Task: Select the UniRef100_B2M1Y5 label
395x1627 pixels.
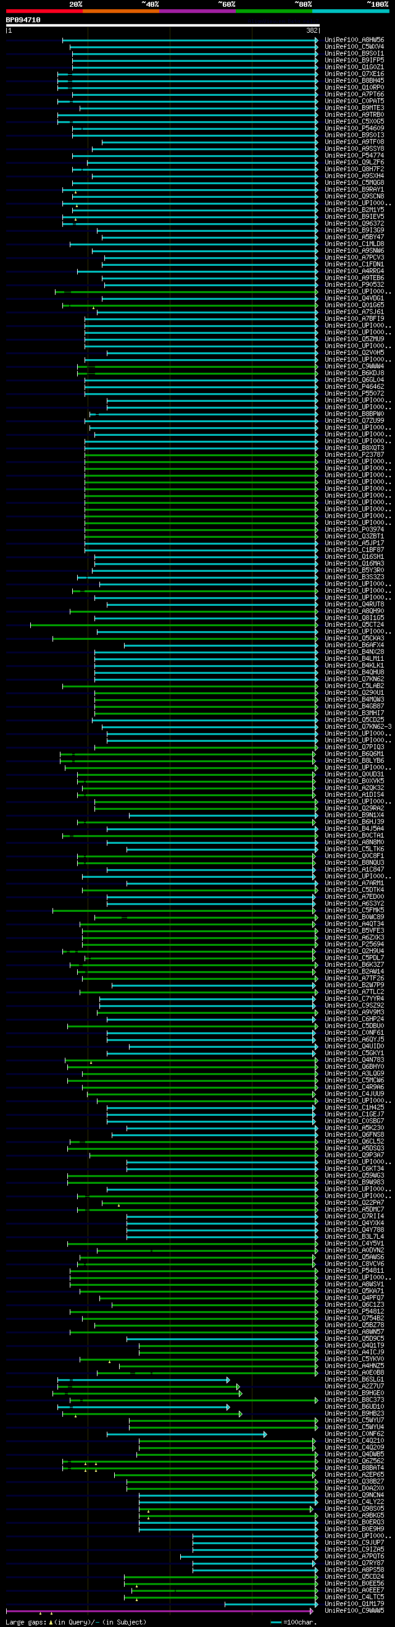Action: point(354,210)
